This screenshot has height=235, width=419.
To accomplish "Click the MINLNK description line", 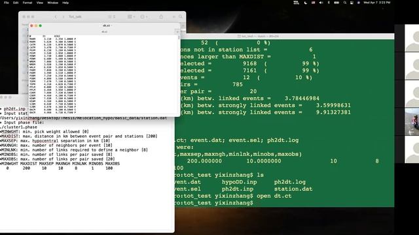I will [x=74, y=149].
